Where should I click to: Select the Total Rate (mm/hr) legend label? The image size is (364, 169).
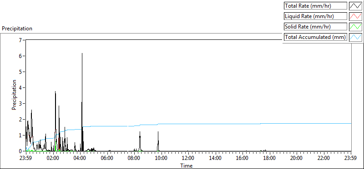click(316, 6)
